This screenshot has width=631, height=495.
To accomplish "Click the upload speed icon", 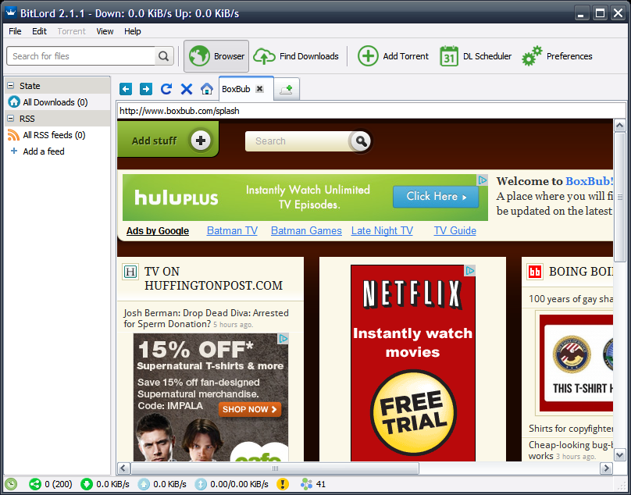I will click(x=144, y=484).
